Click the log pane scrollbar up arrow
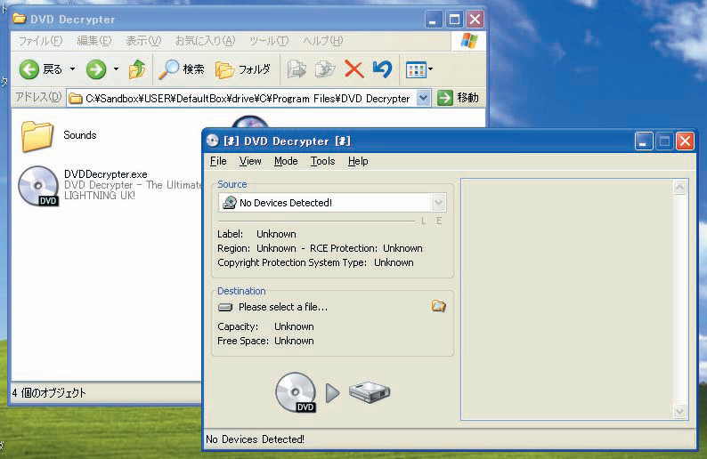Screen dimensions: 707x459 click(680, 187)
